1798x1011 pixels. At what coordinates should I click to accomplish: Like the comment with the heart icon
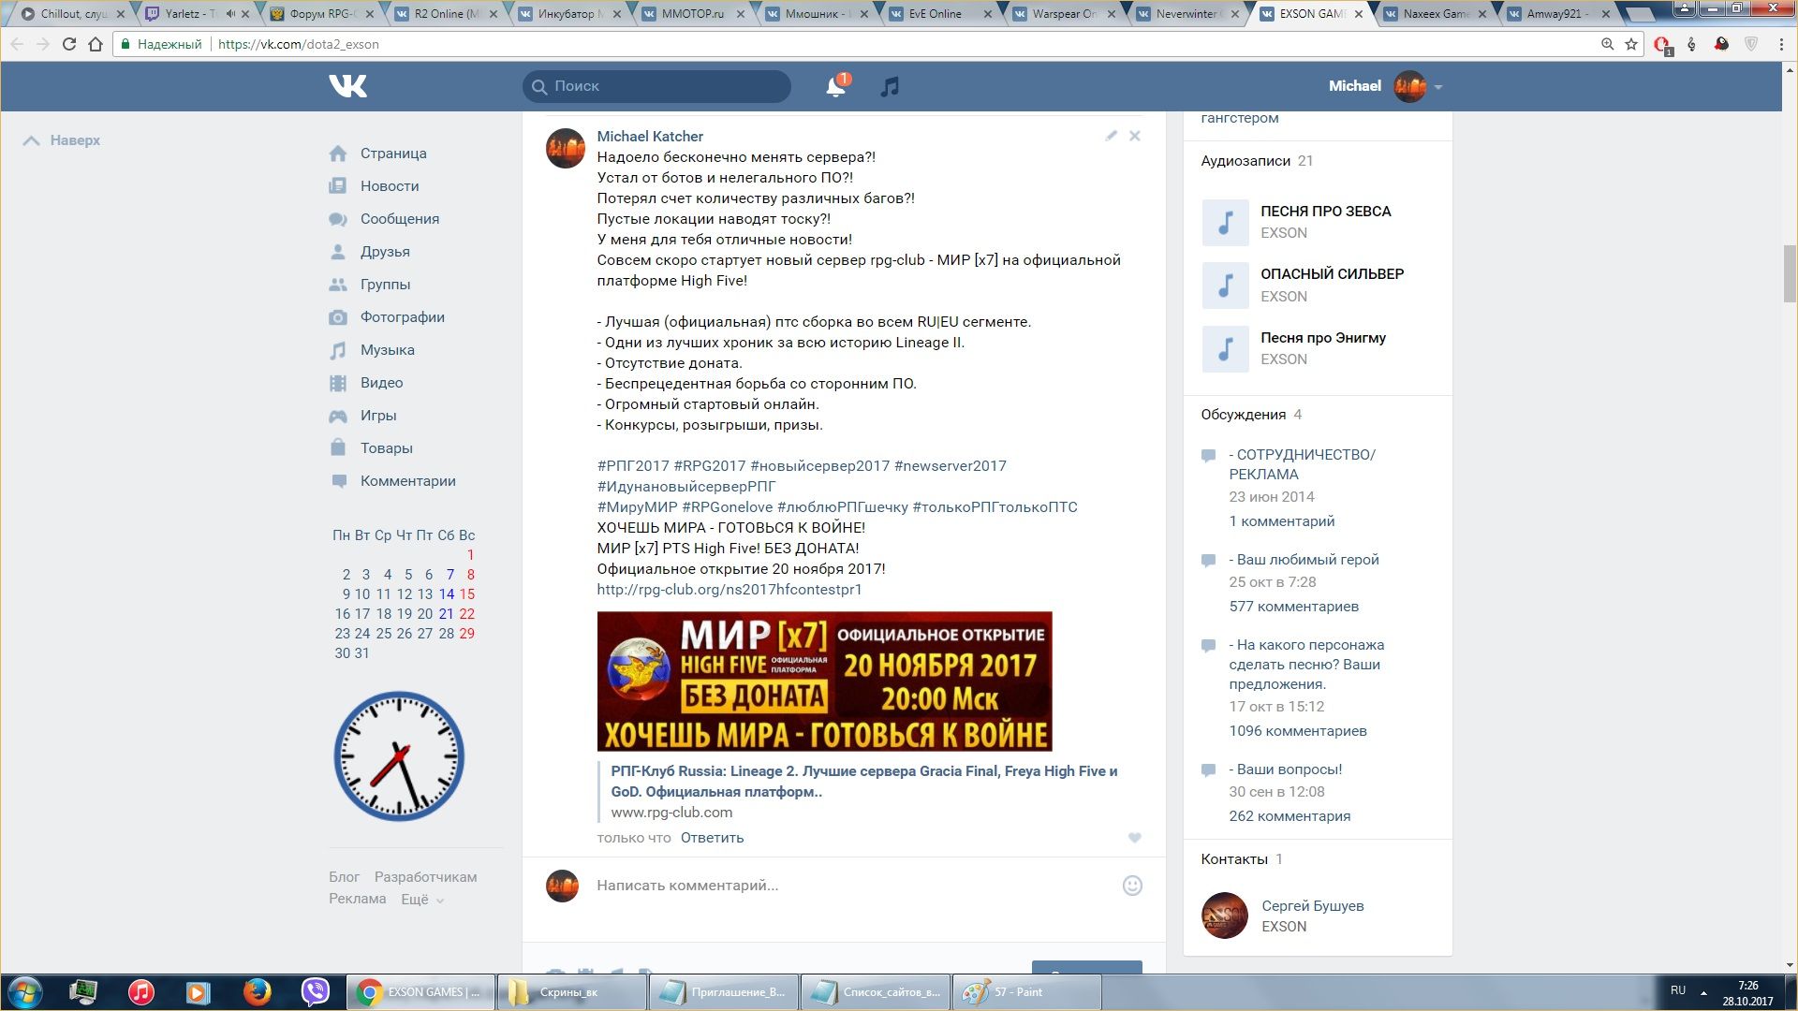point(1134,838)
